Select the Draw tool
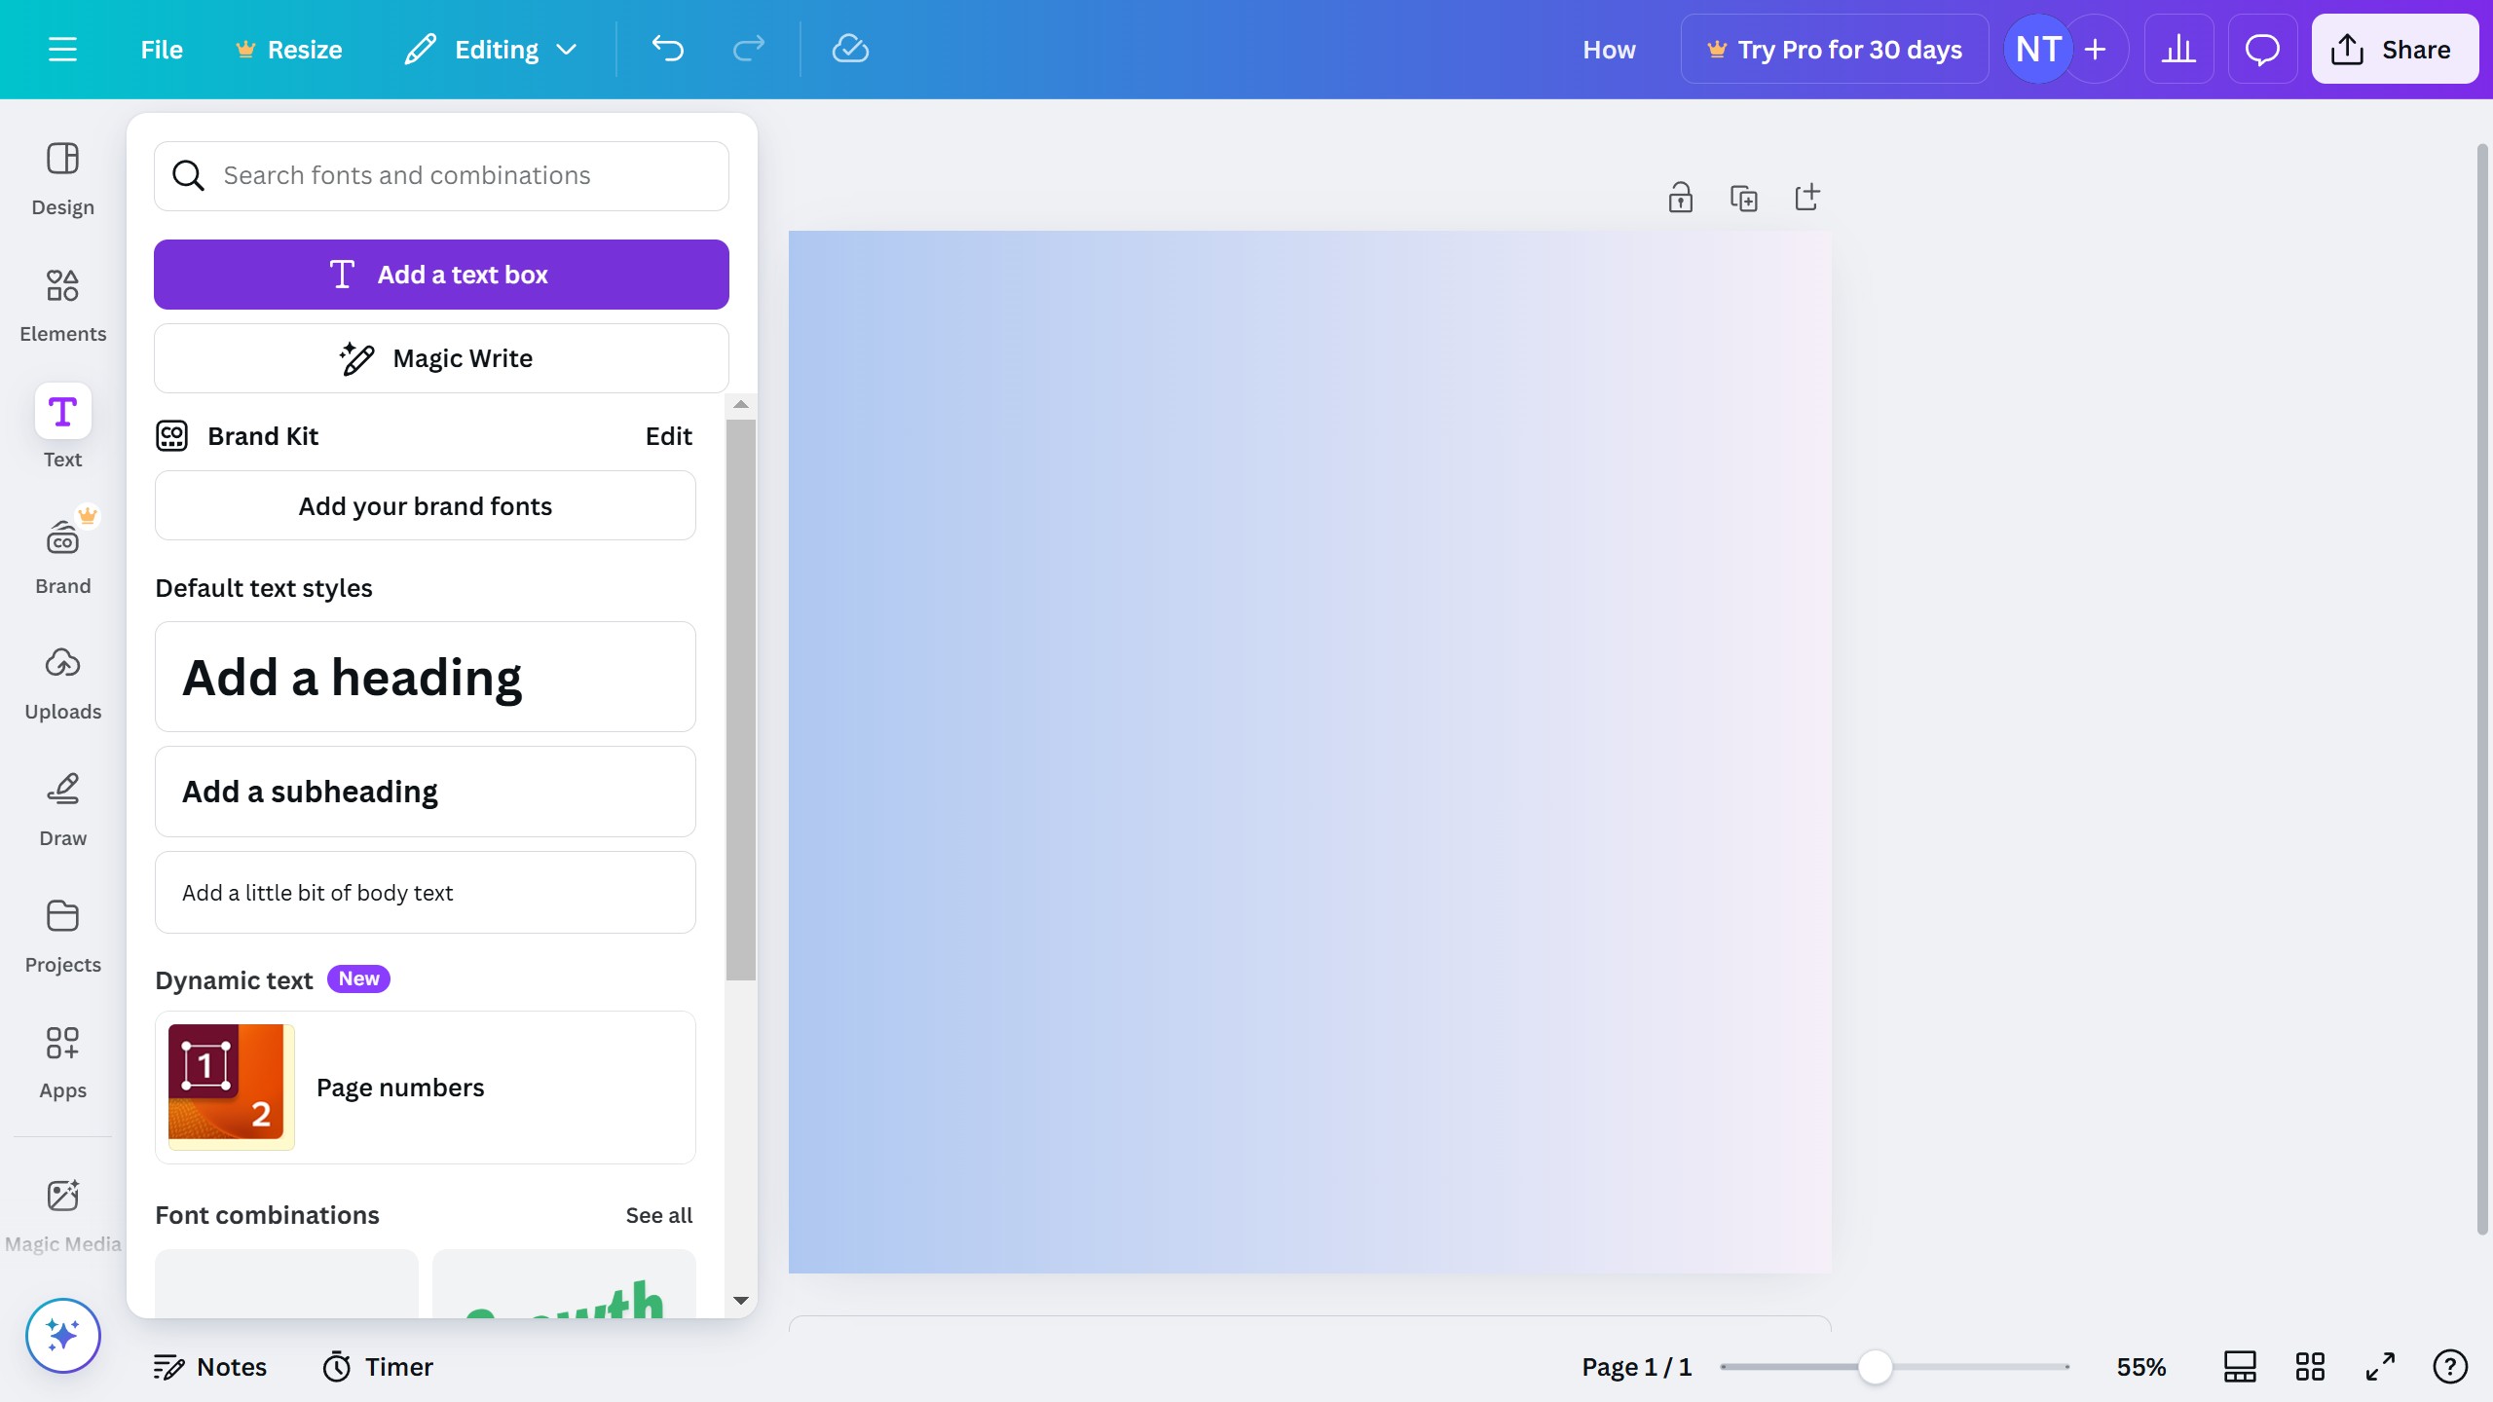The height and width of the screenshot is (1402, 2493). 62,809
